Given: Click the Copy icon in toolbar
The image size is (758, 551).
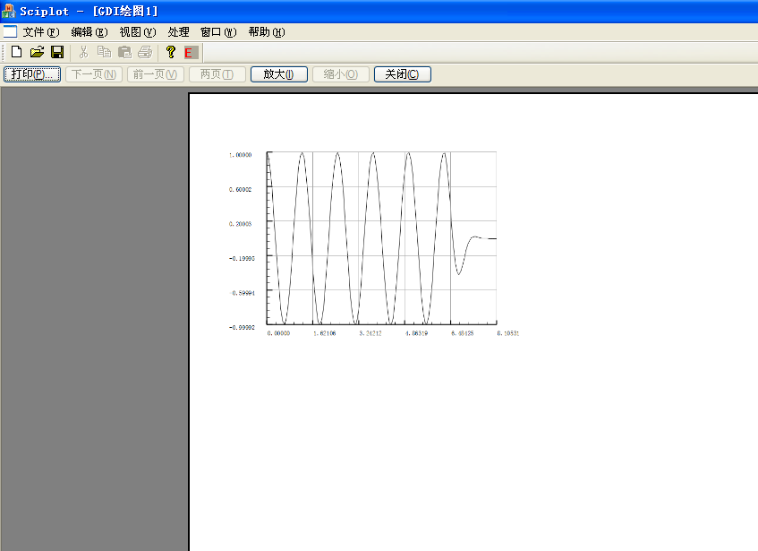Looking at the screenshot, I should 104,53.
